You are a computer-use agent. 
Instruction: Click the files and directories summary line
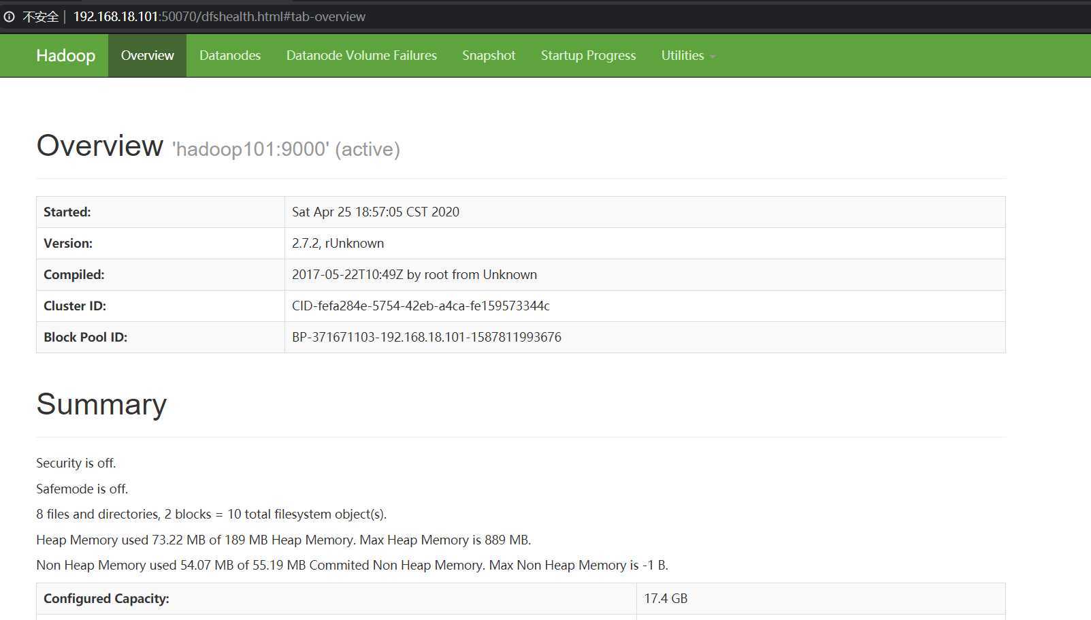click(x=212, y=514)
